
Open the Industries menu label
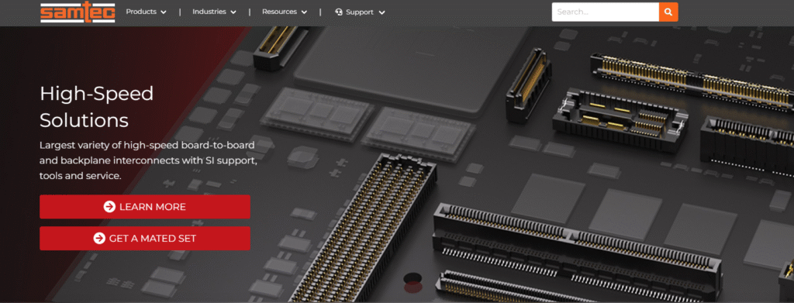[209, 12]
